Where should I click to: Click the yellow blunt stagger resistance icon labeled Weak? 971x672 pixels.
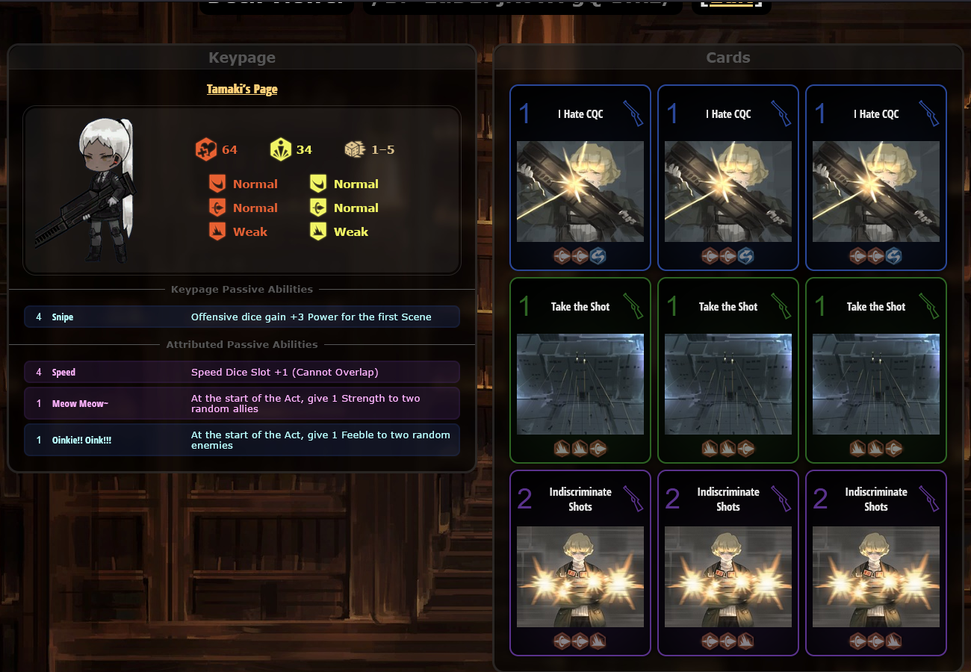[318, 231]
